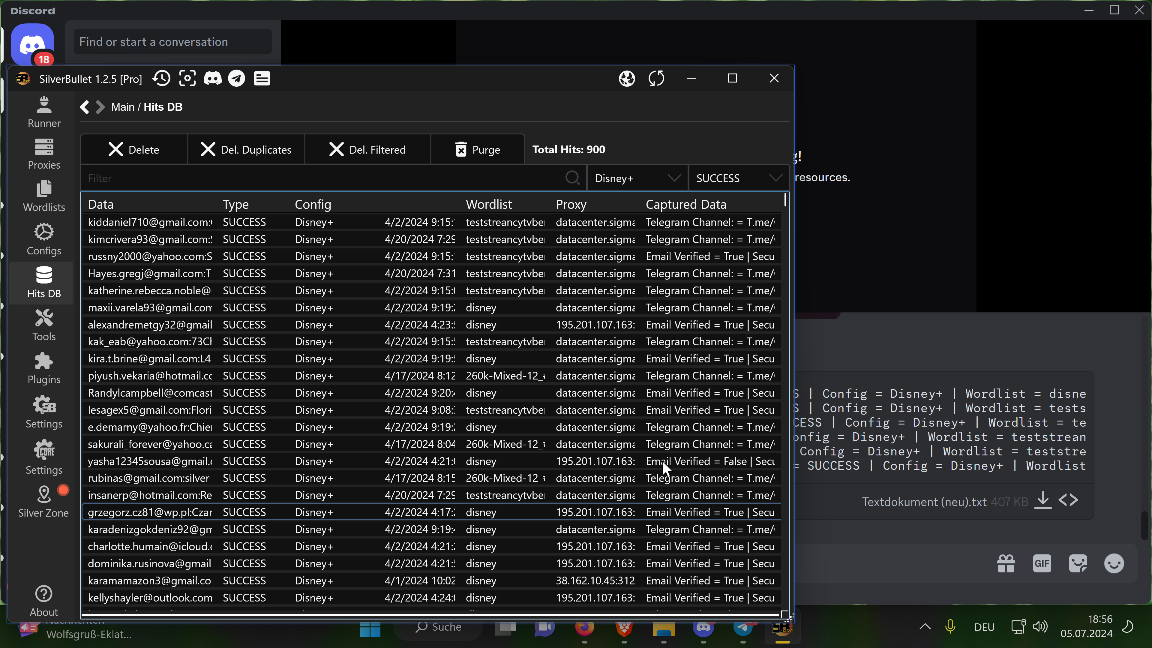Download the Textdokument (neu).txt attachment
The image size is (1152, 648).
(1043, 500)
